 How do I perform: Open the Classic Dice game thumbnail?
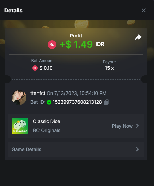tap(20, 126)
